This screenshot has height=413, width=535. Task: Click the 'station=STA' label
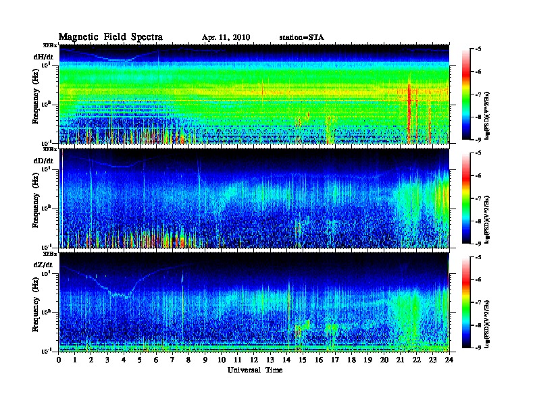[302, 38]
